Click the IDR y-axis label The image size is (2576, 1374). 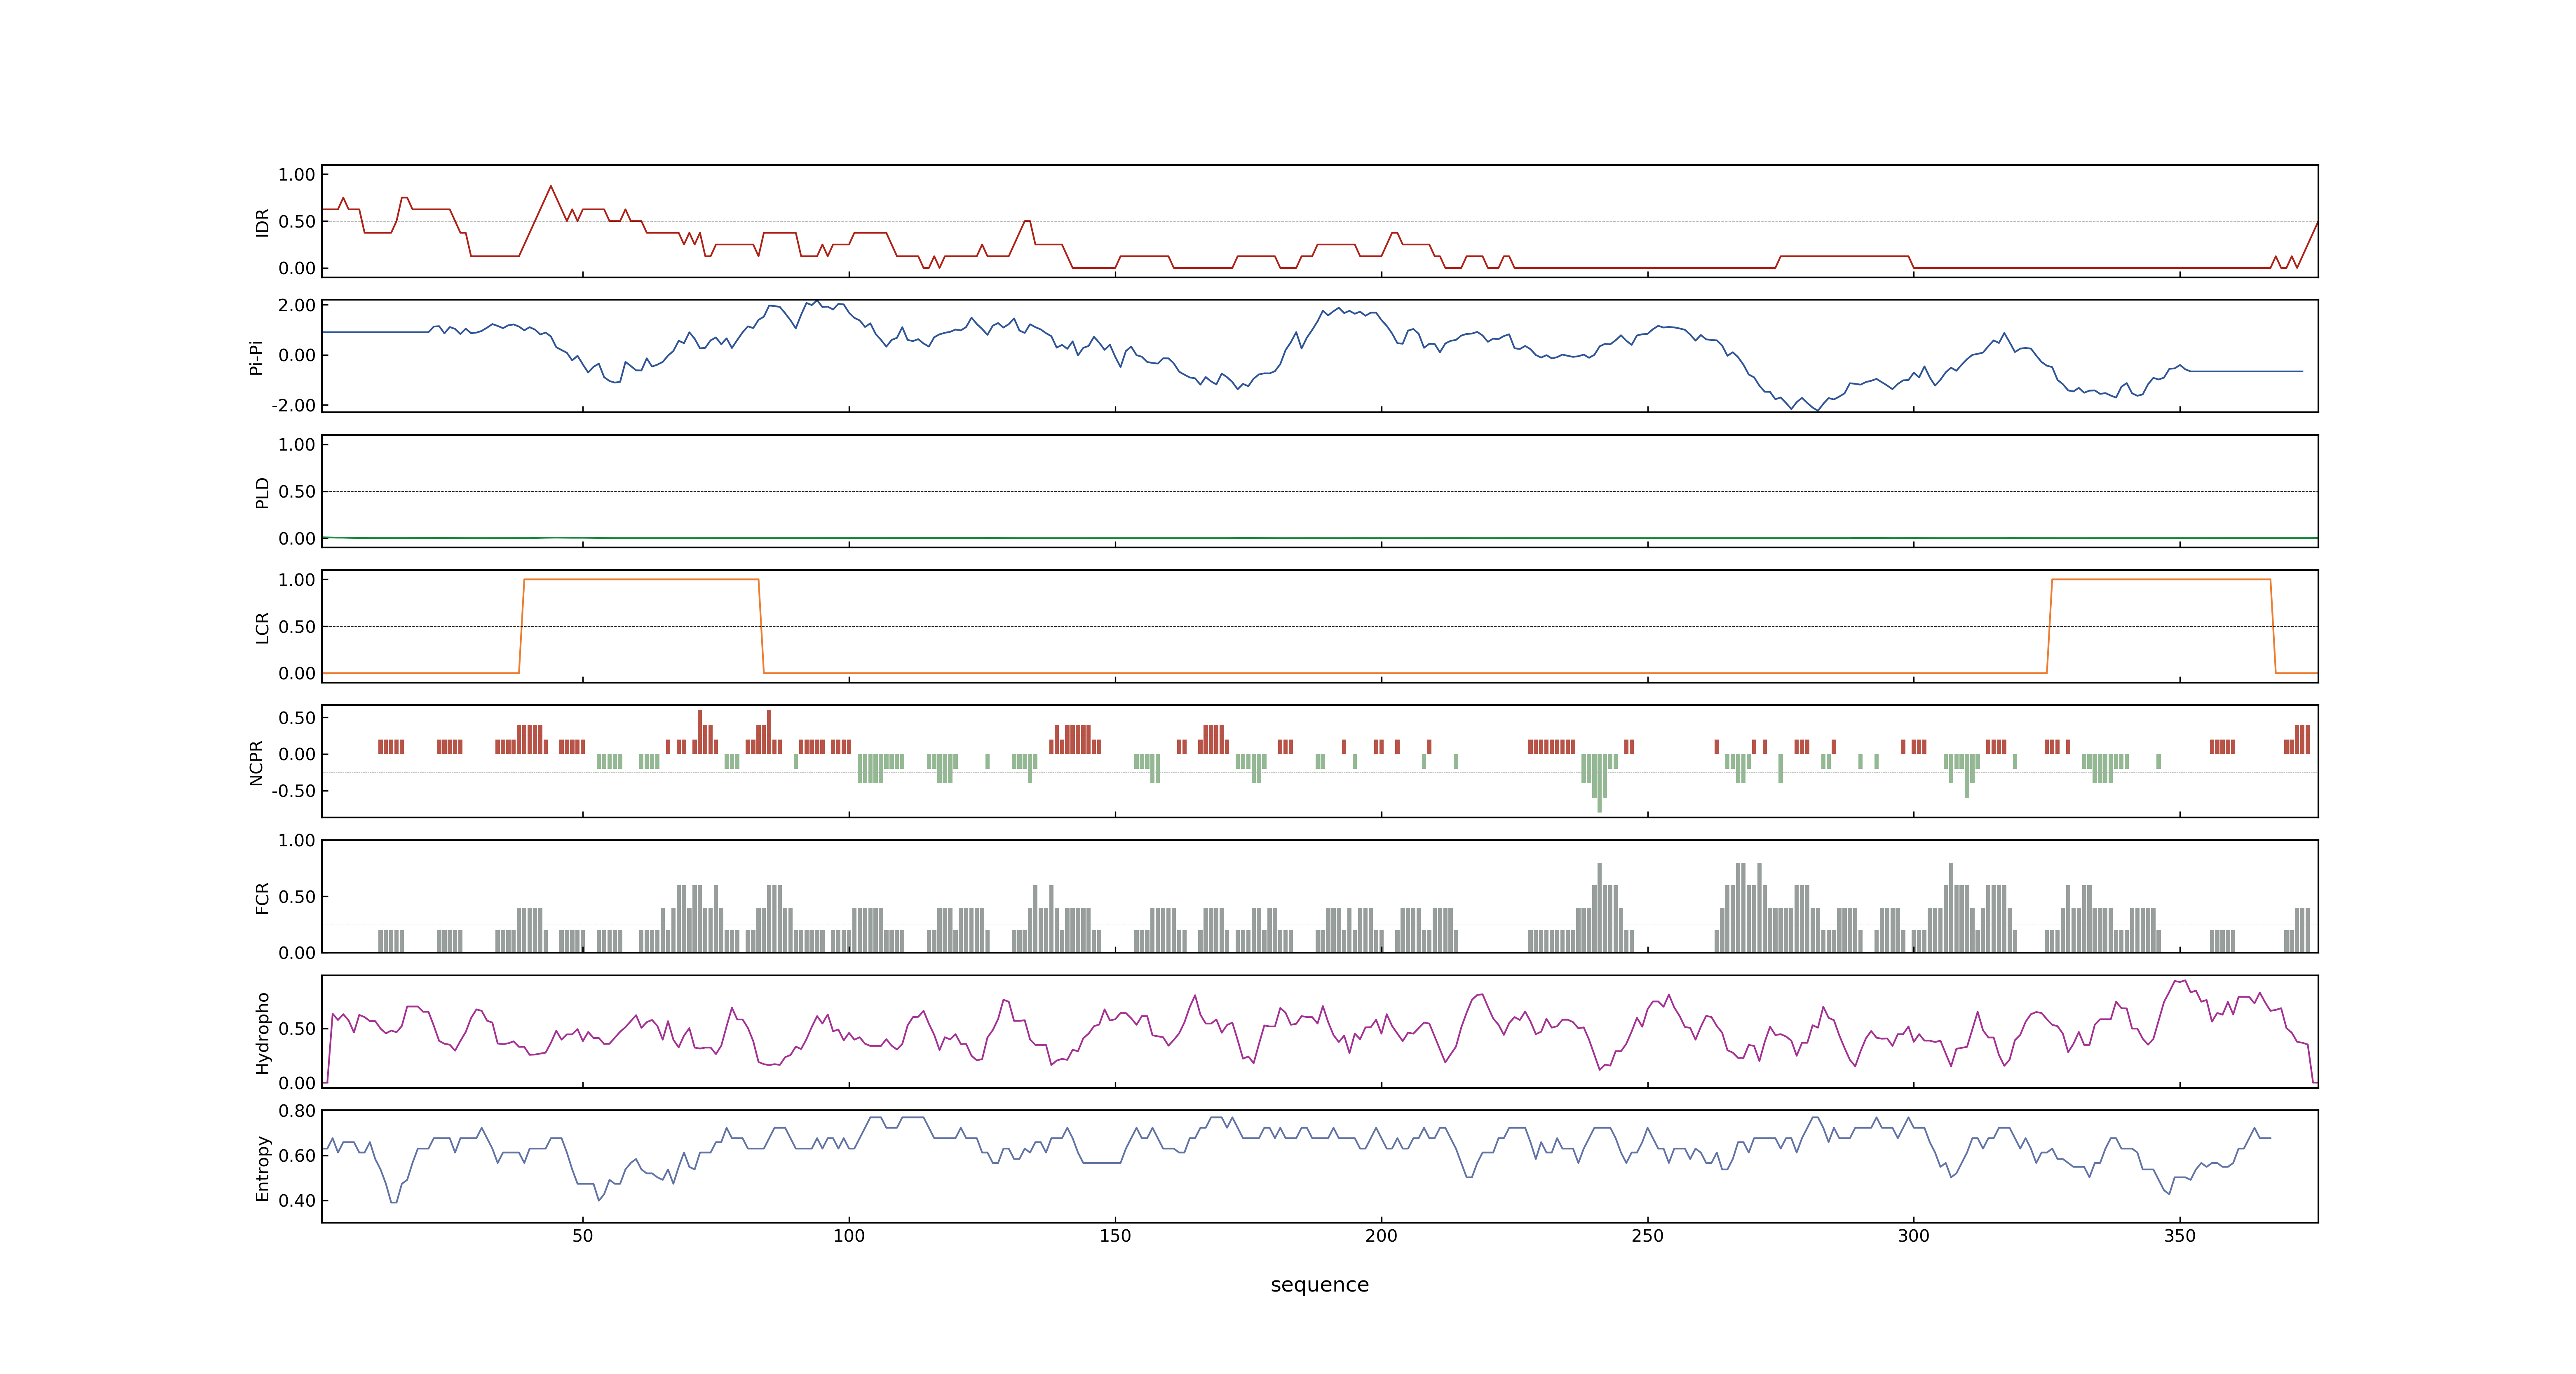click(x=262, y=222)
